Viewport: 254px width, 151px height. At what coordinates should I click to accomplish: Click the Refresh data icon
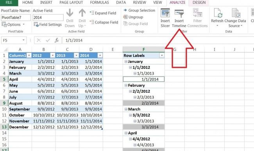coord(217,13)
